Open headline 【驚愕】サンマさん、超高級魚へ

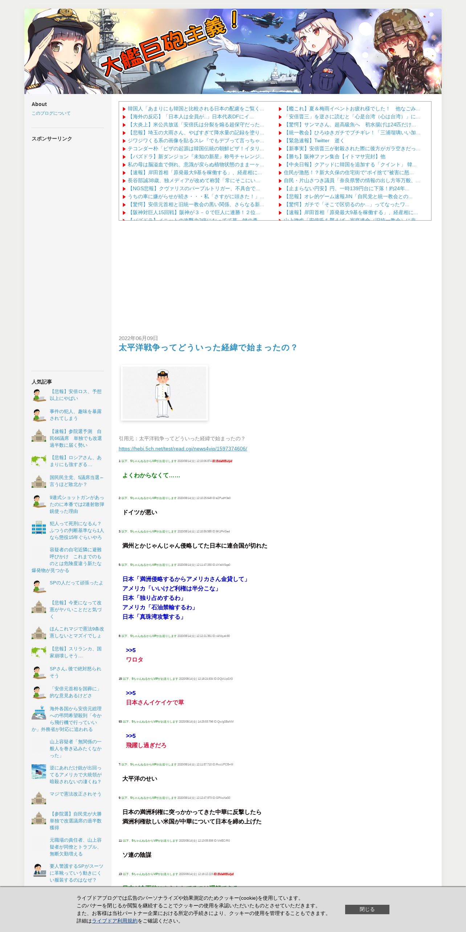(x=349, y=125)
